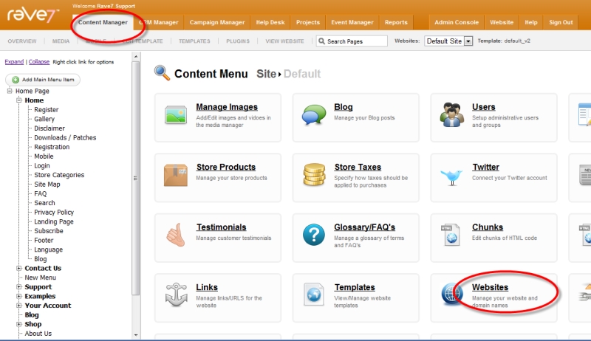Click the Manage Images picture icon

click(x=176, y=115)
